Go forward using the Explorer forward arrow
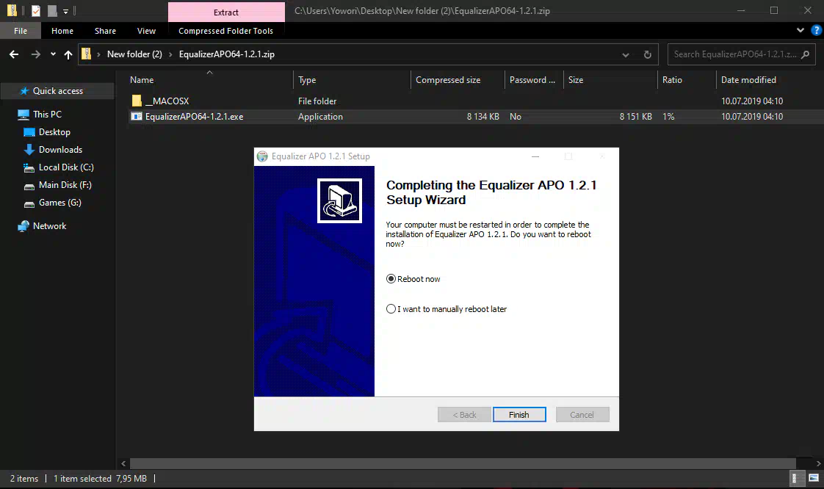Image resolution: width=824 pixels, height=489 pixels. 36,54
